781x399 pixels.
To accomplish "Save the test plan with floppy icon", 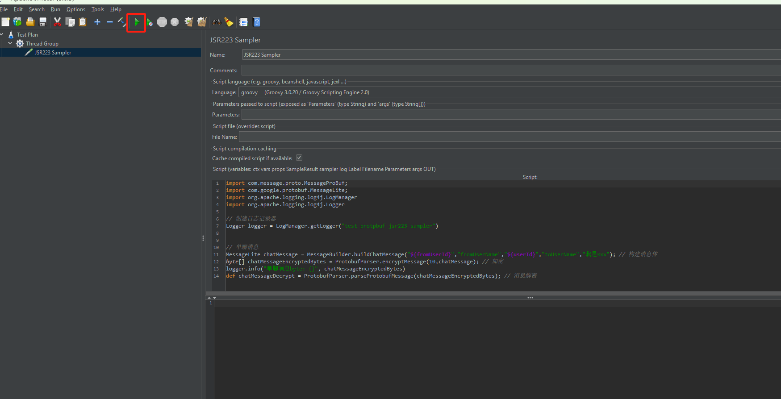I will 43,22.
